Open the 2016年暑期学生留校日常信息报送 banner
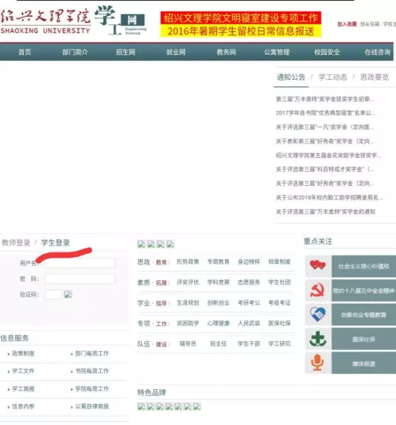Image resolution: width=396 pixels, height=425 pixels. (240, 31)
